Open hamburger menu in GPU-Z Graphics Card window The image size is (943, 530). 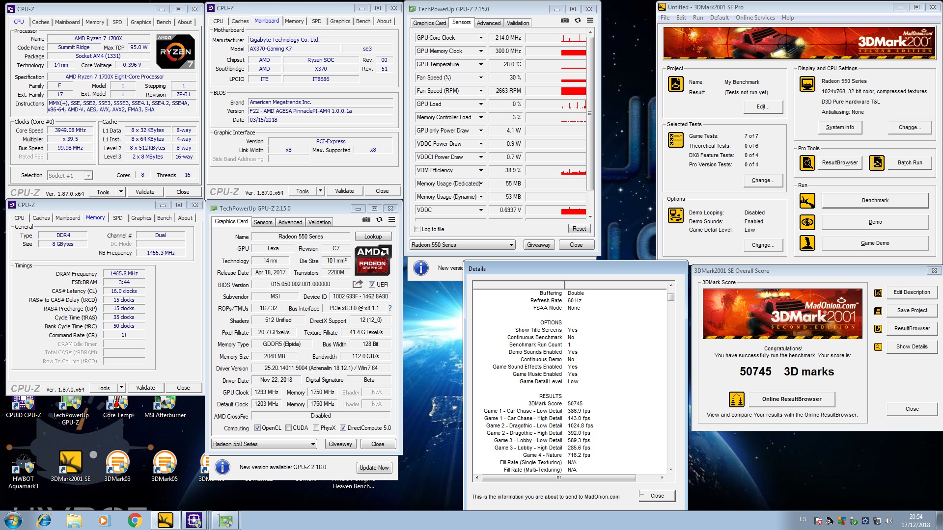pos(391,219)
